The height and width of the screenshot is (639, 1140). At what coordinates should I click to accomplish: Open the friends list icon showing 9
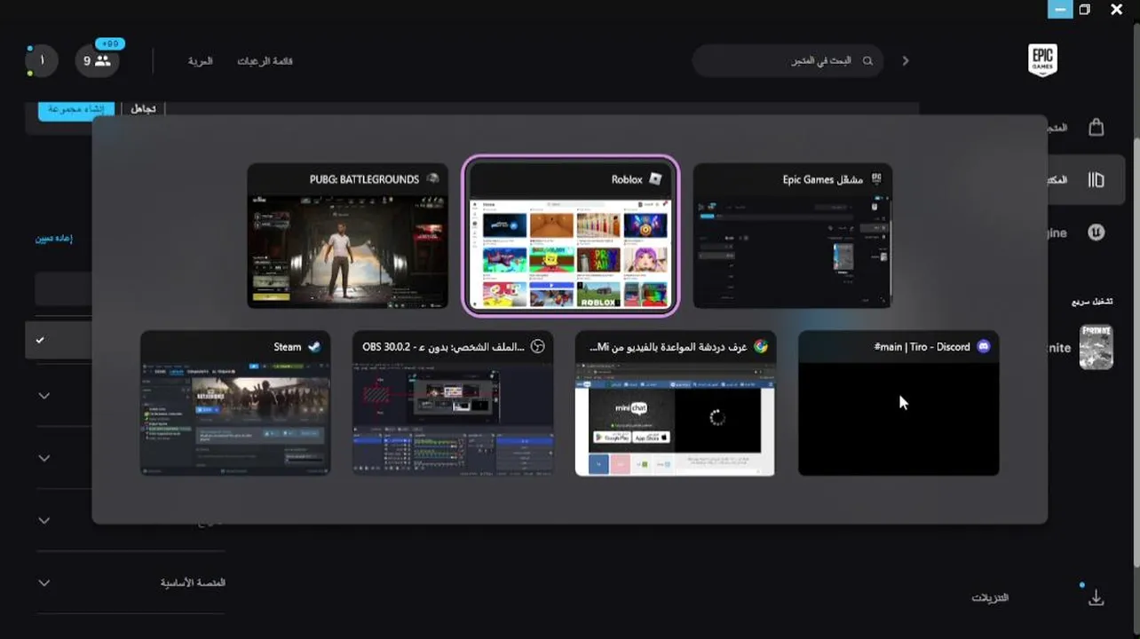tap(97, 60)
